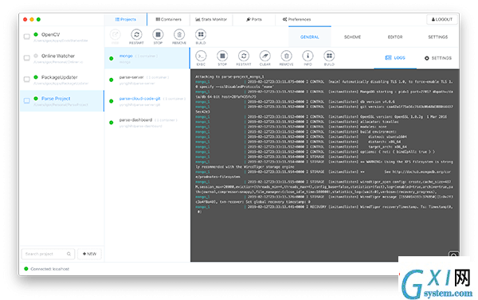The width and height of the screenshot is (478, 300).
Task: Select the Online Watcher project row
Action: coord(62,58)
